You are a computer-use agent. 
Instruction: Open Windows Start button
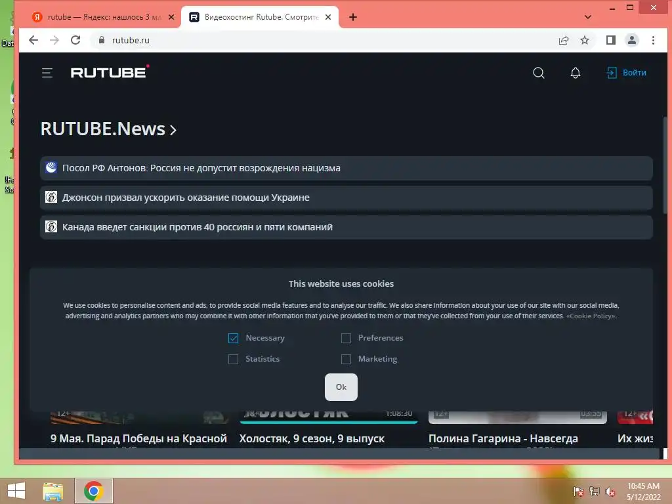coord(16,491)
